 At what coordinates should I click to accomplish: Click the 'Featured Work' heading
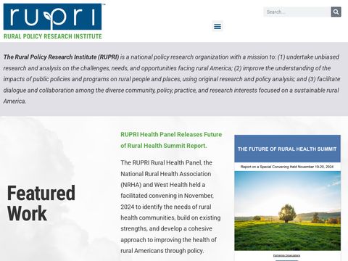click(x=41, y=203)
